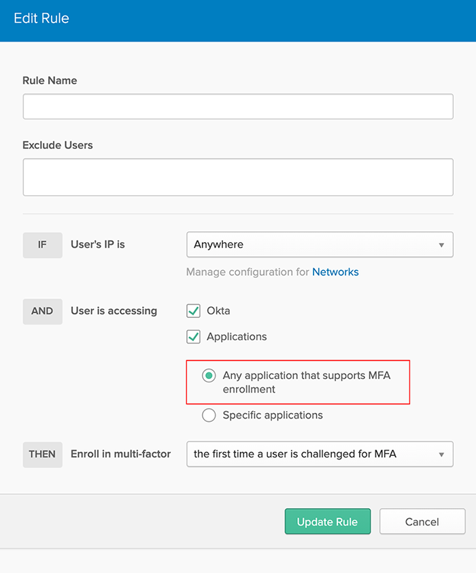Screen dimensions: 476x573
Task: Click the arrow icon on the MFA enrollment dropdown
Action: pos(441,455)
